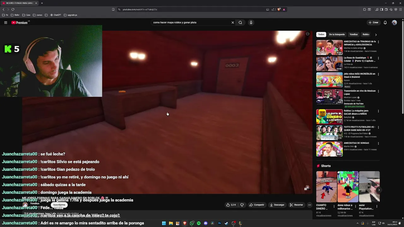Select the MEJORES FORMAS PARA GANAR tab
The width and height of the screenshot is (404, 227).
pyautogui.click(x=20, y=3)
